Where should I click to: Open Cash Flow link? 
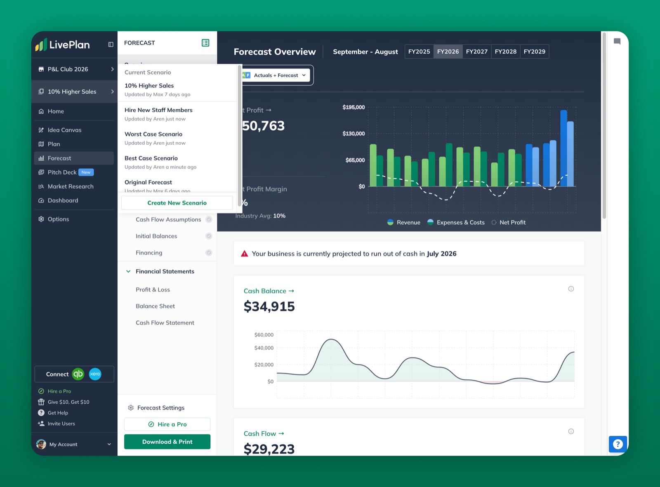(x=264, y=433)
